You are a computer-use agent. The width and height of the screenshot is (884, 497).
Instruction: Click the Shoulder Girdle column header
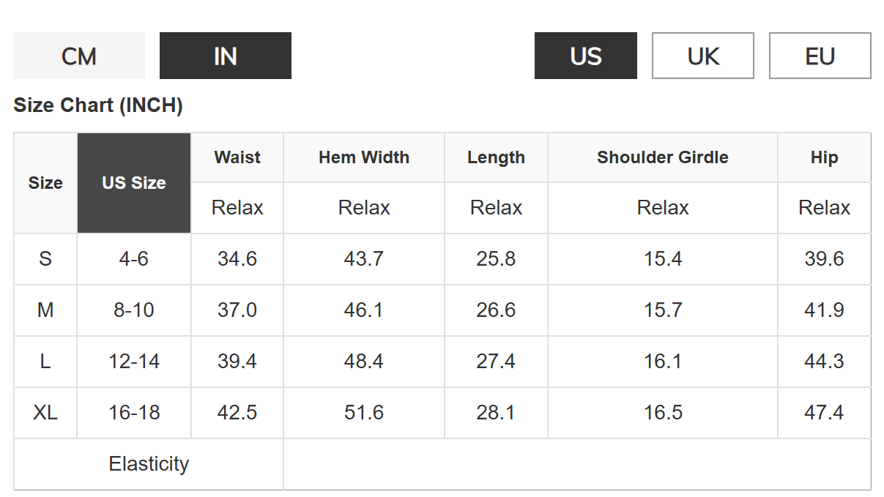[x=663, y=157]
